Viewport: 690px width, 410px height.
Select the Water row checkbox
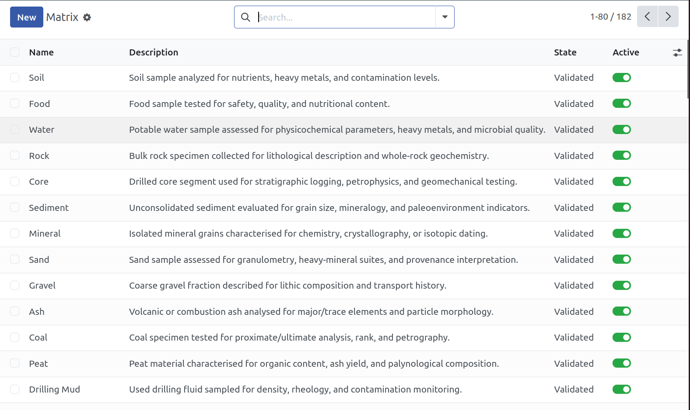click(x=15, y=130)
